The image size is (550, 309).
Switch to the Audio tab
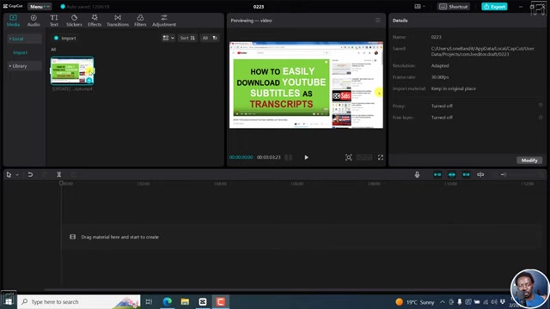pos(34,21)
